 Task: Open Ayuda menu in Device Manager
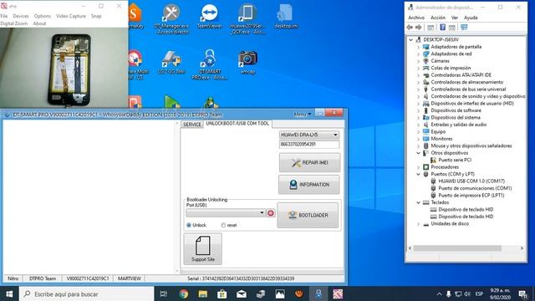[471, 18]
